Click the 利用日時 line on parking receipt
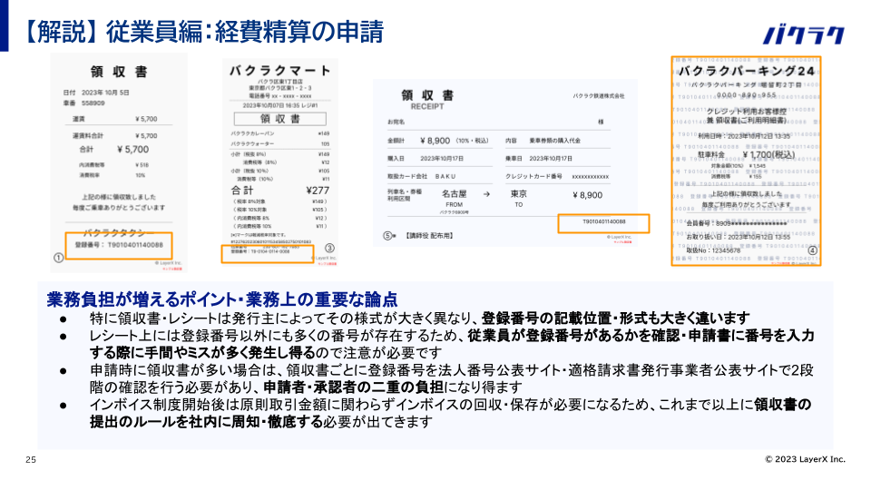This screenshot has height=490, width=871. pyautogui.click(x=744, y=135)
